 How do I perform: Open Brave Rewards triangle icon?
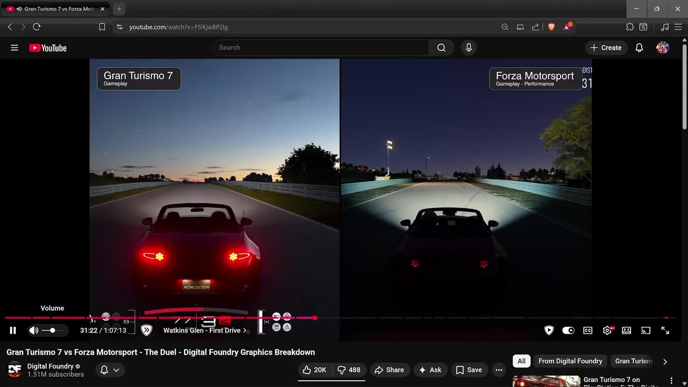567,26
